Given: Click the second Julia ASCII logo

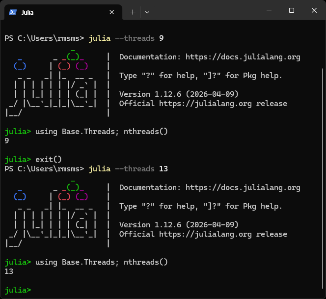Looking at the screenshot, I should [51, 214].
